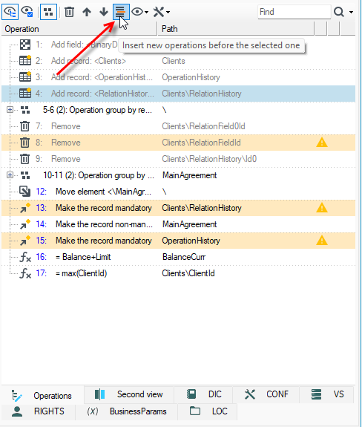This screenshot has height=427, width=362.
Task: Select operation 2 Add record <Clients>
Action: click(179, 61)
